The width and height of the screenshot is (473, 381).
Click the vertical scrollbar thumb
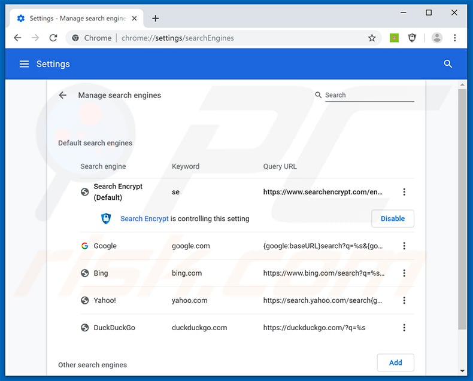click(462, 209)
